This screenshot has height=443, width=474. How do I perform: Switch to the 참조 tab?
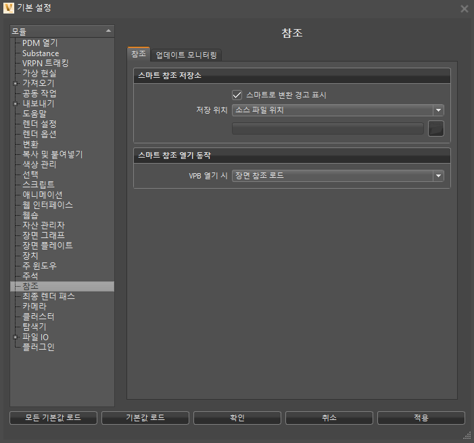(x=139, y=54)
